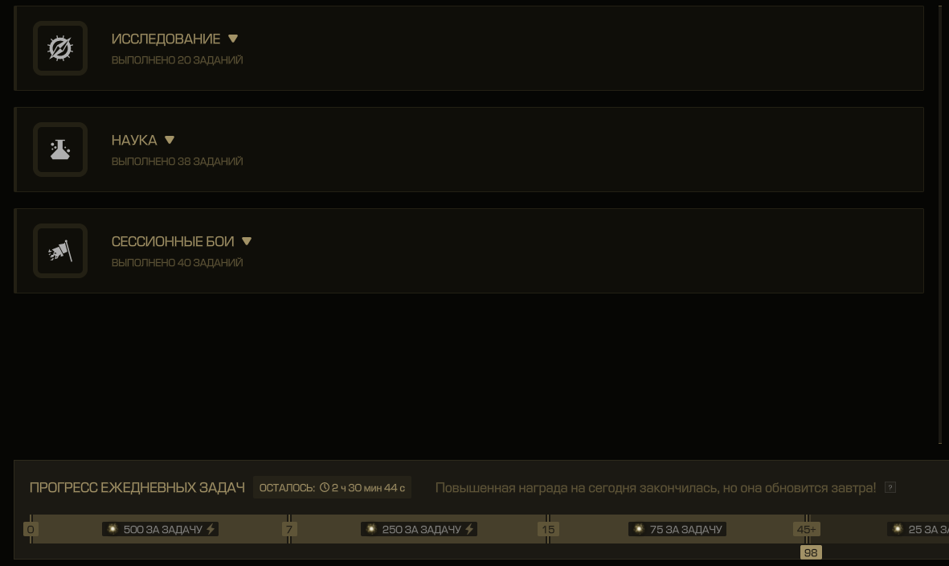Open the Исследование category title

(166, 39)
